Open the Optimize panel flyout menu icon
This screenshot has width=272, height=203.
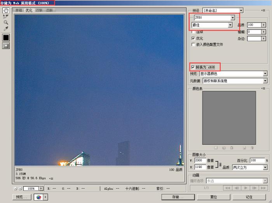263,10
